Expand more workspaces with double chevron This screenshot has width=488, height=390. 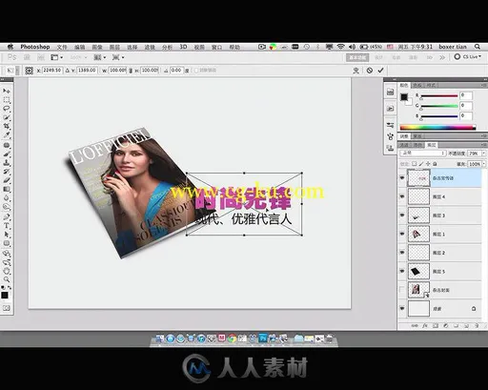[x=442, y=57]
